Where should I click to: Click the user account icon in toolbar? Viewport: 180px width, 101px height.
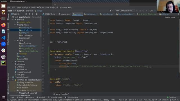click(111, 11)
